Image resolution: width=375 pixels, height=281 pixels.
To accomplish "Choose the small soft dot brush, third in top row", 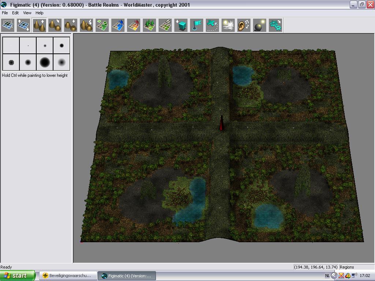I will coord(45,45).
